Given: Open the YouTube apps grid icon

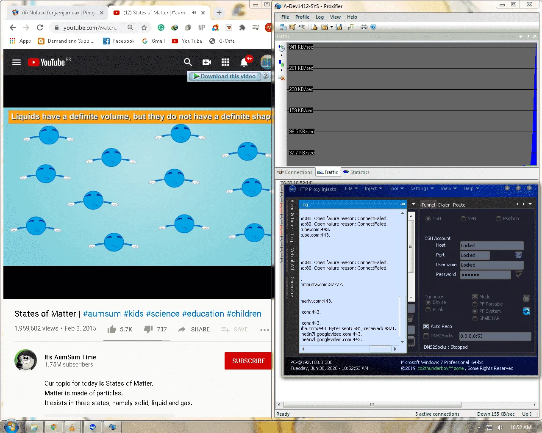Looking at the screenshot, I should click(225, 62).
